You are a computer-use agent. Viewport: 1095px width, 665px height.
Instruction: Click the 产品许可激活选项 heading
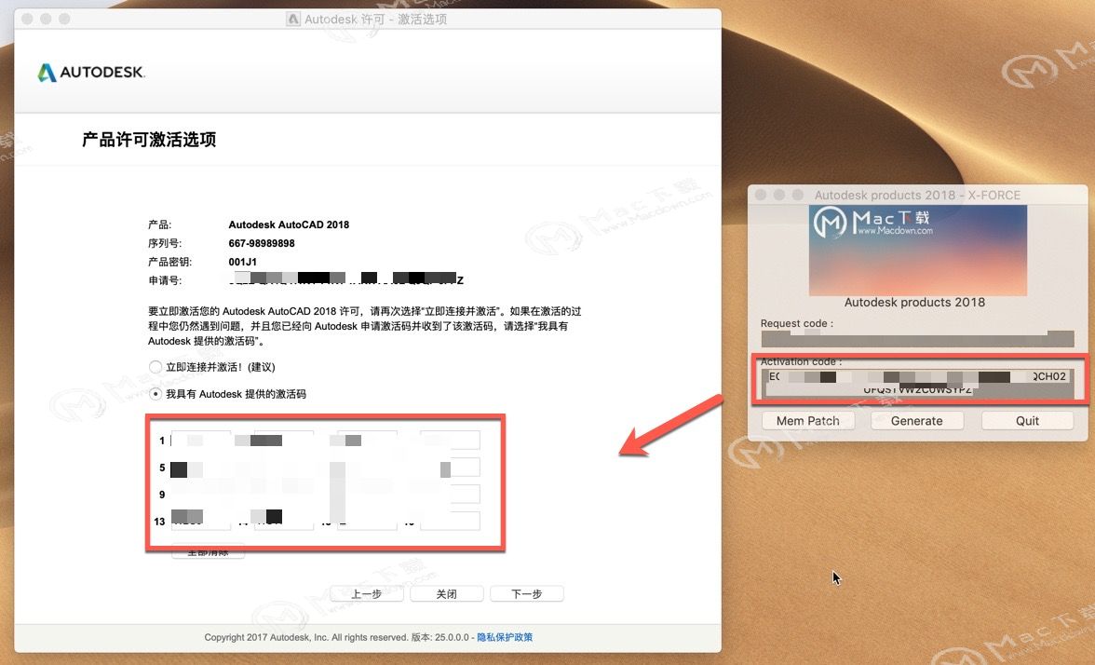click(x=149, y=140)
